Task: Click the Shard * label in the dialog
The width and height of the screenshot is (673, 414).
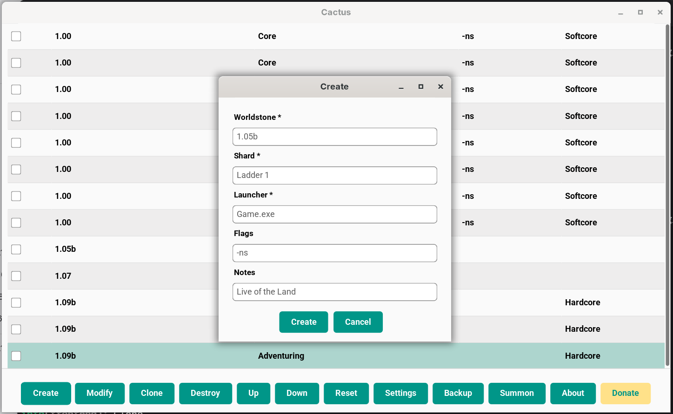Action: (247, 156)
